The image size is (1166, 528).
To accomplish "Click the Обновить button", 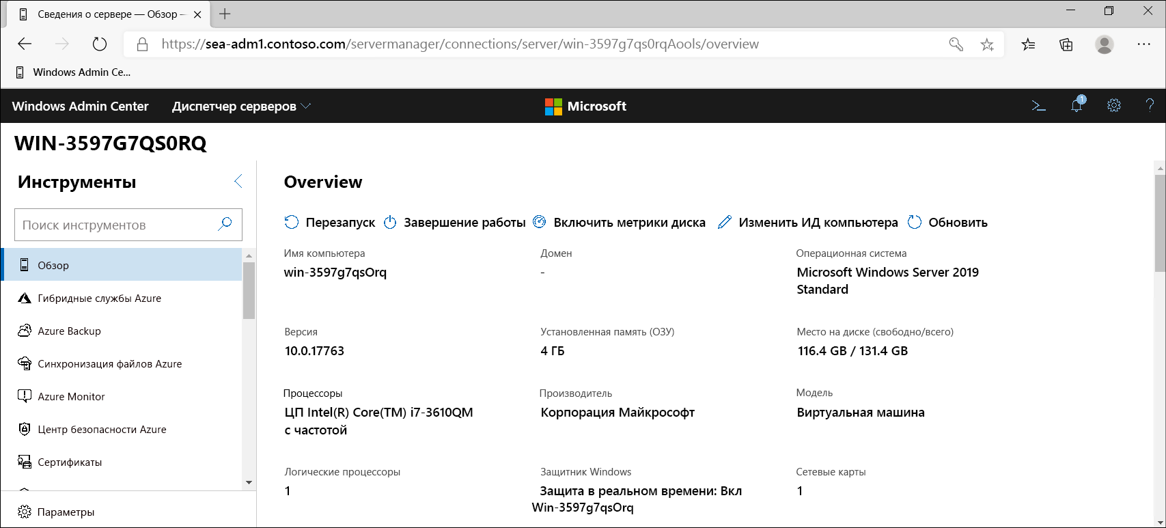I will pos(947,222).
